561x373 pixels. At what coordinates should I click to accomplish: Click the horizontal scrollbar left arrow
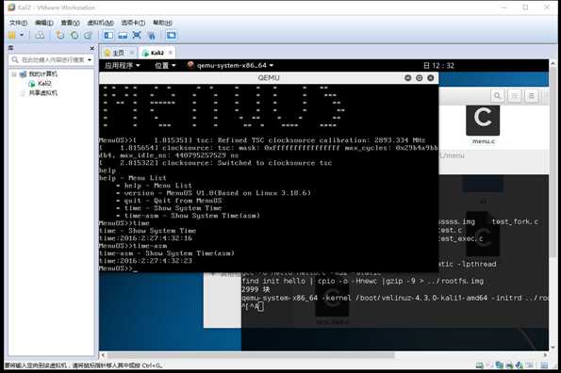103,355
